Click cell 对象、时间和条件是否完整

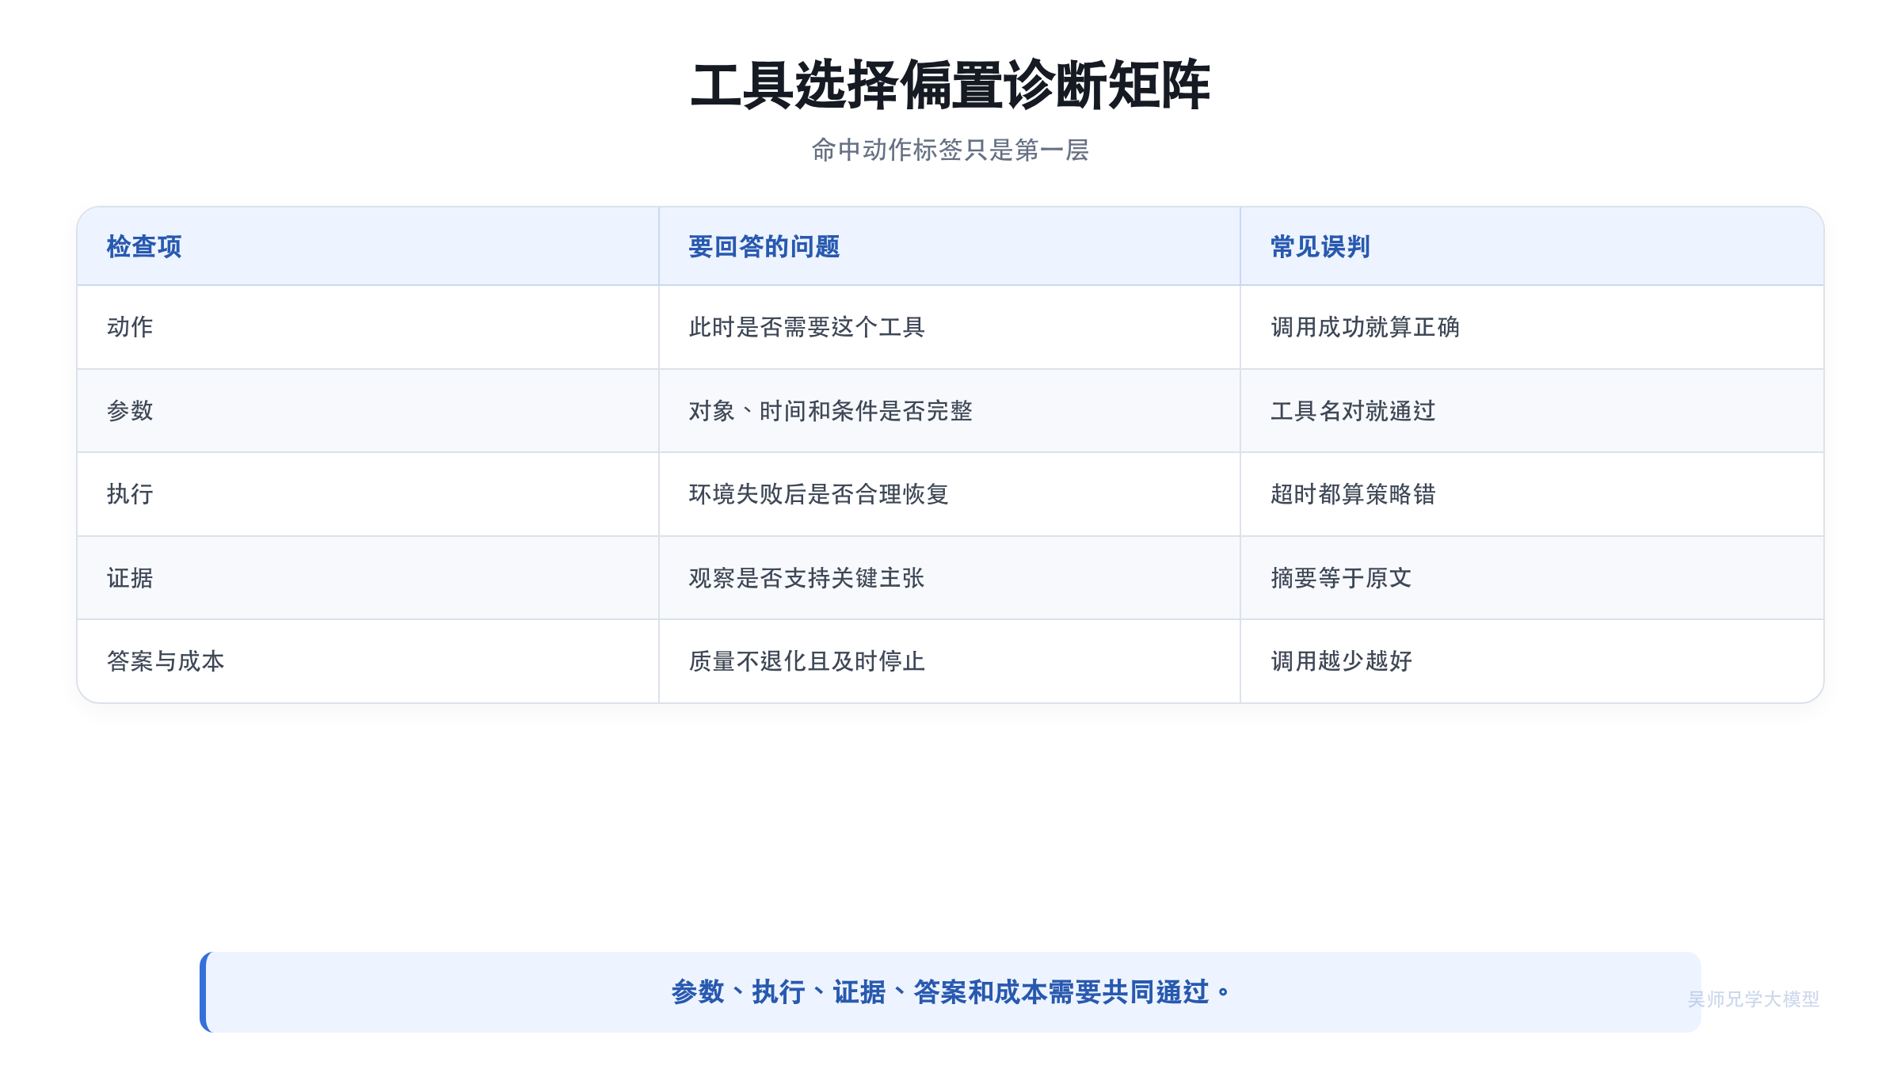[950, 411]
